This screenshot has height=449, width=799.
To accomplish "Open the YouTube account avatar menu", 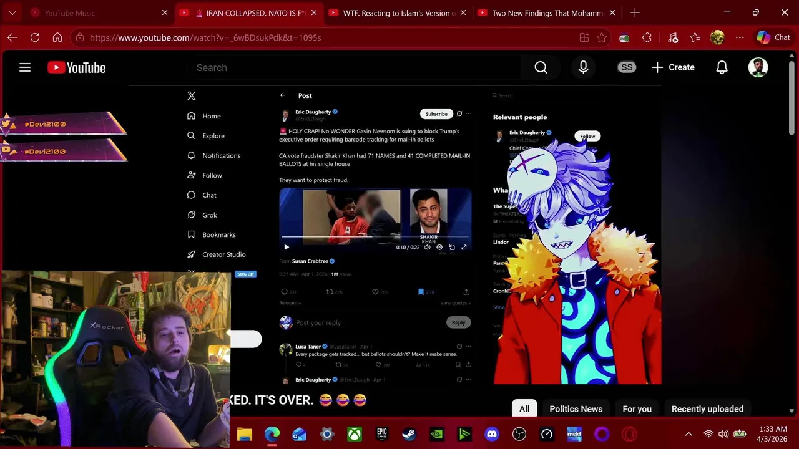I will point(758,67).
